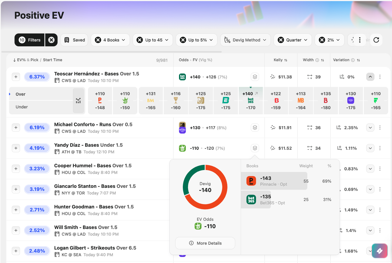Select BetMGM +125 / -175 lion odds cell
This screenshot has height=263, width=392.
[201, 101]
